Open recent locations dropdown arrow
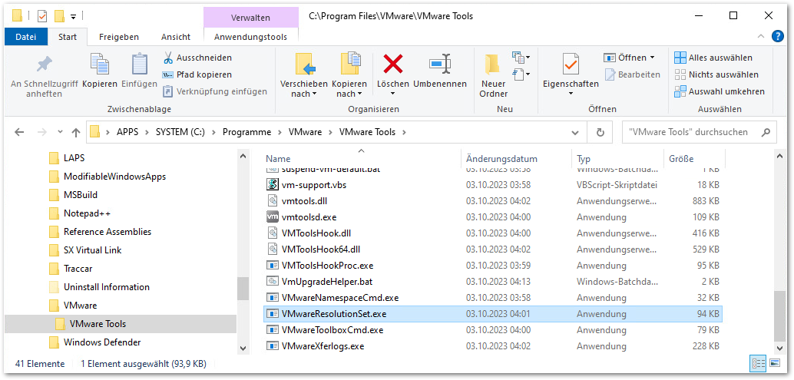The height and width of the screenshot is (380, 794). (60, 133)
